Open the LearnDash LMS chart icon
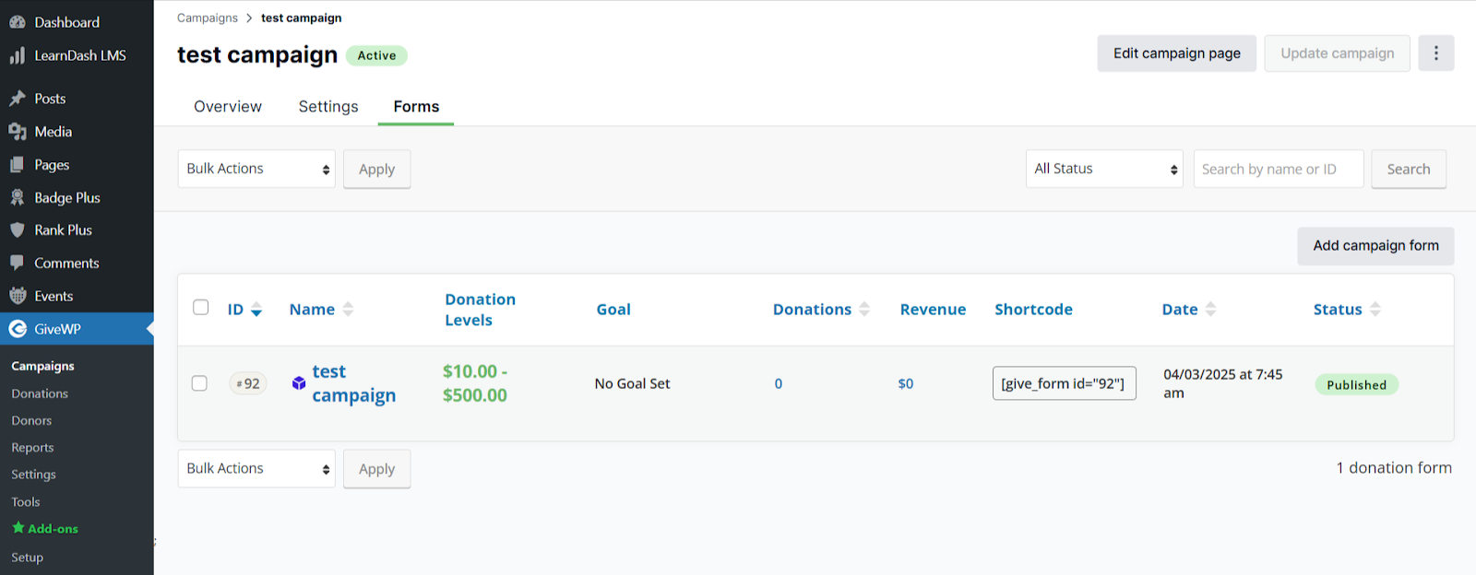The image size is (1476, 575). (x=18, y=55)
